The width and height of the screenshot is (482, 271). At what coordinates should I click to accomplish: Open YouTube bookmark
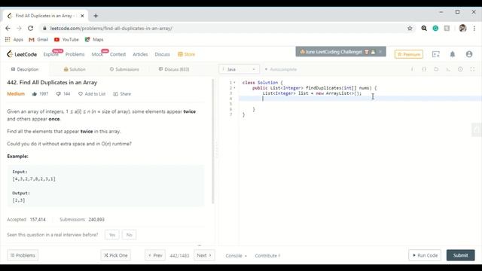66,40
